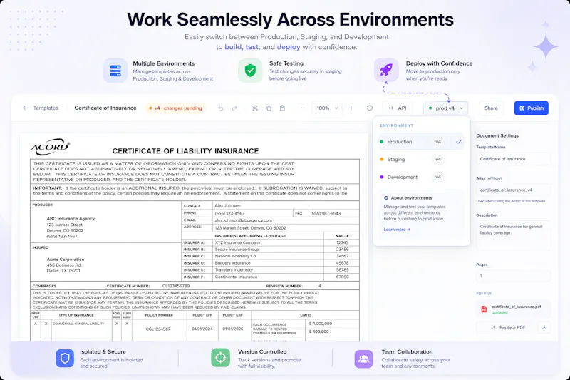Open the 100% zoom dropdown
570x380 pixels.
point(327,108)
